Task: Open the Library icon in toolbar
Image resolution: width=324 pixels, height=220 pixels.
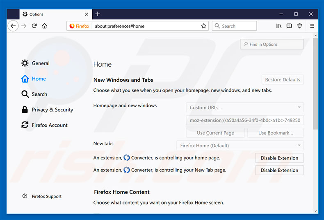Action: click(279, 26)
